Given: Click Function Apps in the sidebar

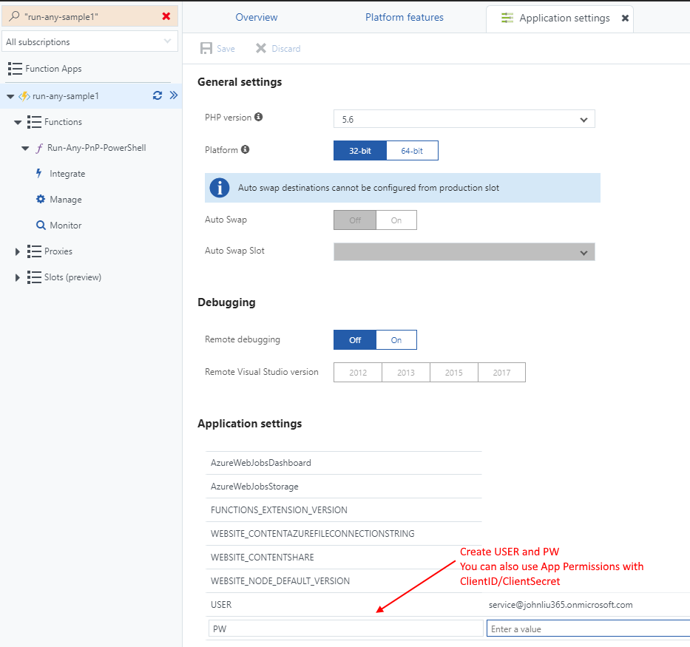Looking at the screenshot, I should 53,69.
